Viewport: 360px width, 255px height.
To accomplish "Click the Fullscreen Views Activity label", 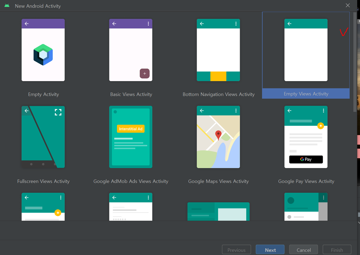I will (x=43, y=181).
